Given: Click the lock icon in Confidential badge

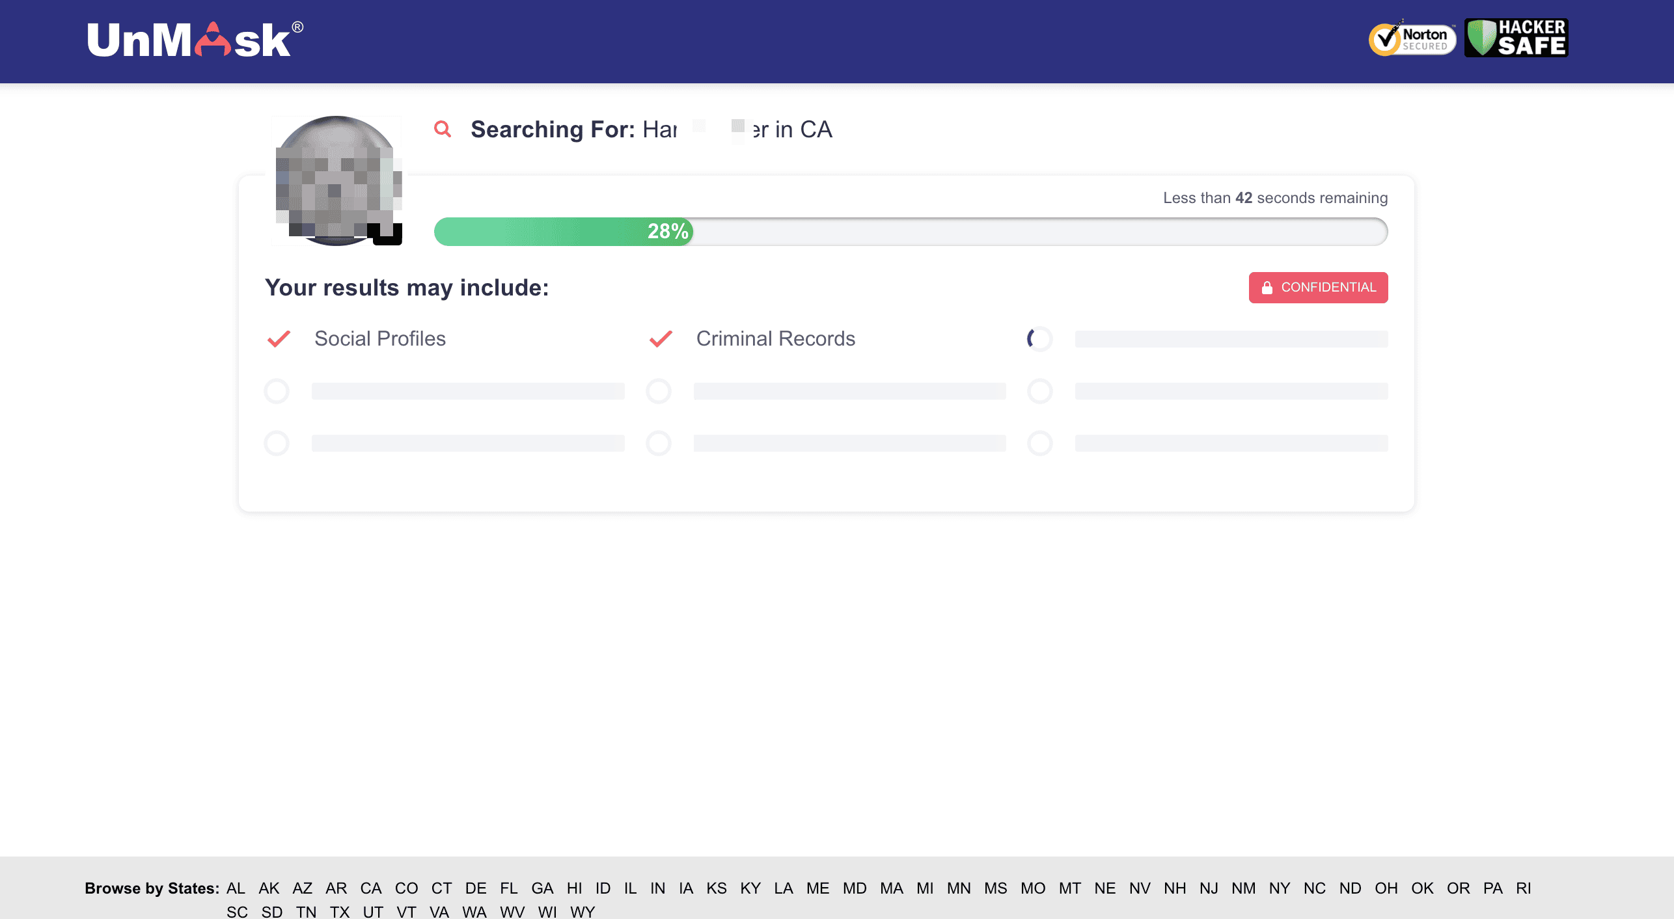Looking at the screenshot, I should coord(1267,288).
